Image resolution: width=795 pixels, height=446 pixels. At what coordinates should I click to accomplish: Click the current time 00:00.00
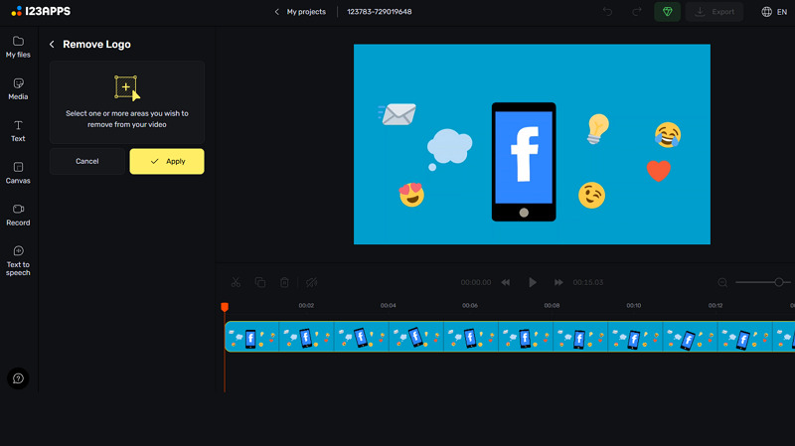[x=476, y=282]
